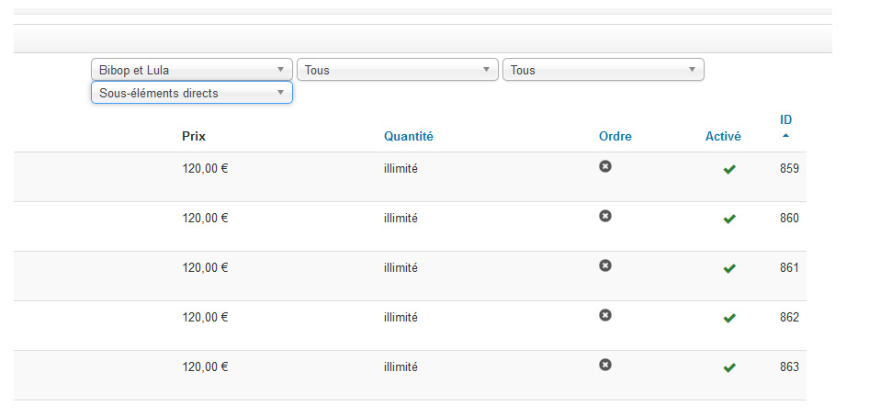Open the Bibop et Lula dropdown

point(192,70)
